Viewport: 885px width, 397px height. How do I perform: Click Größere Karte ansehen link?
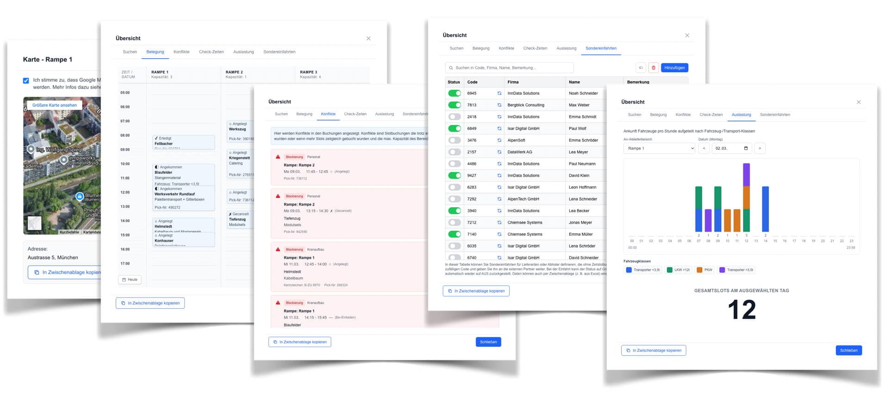(55, 105)
